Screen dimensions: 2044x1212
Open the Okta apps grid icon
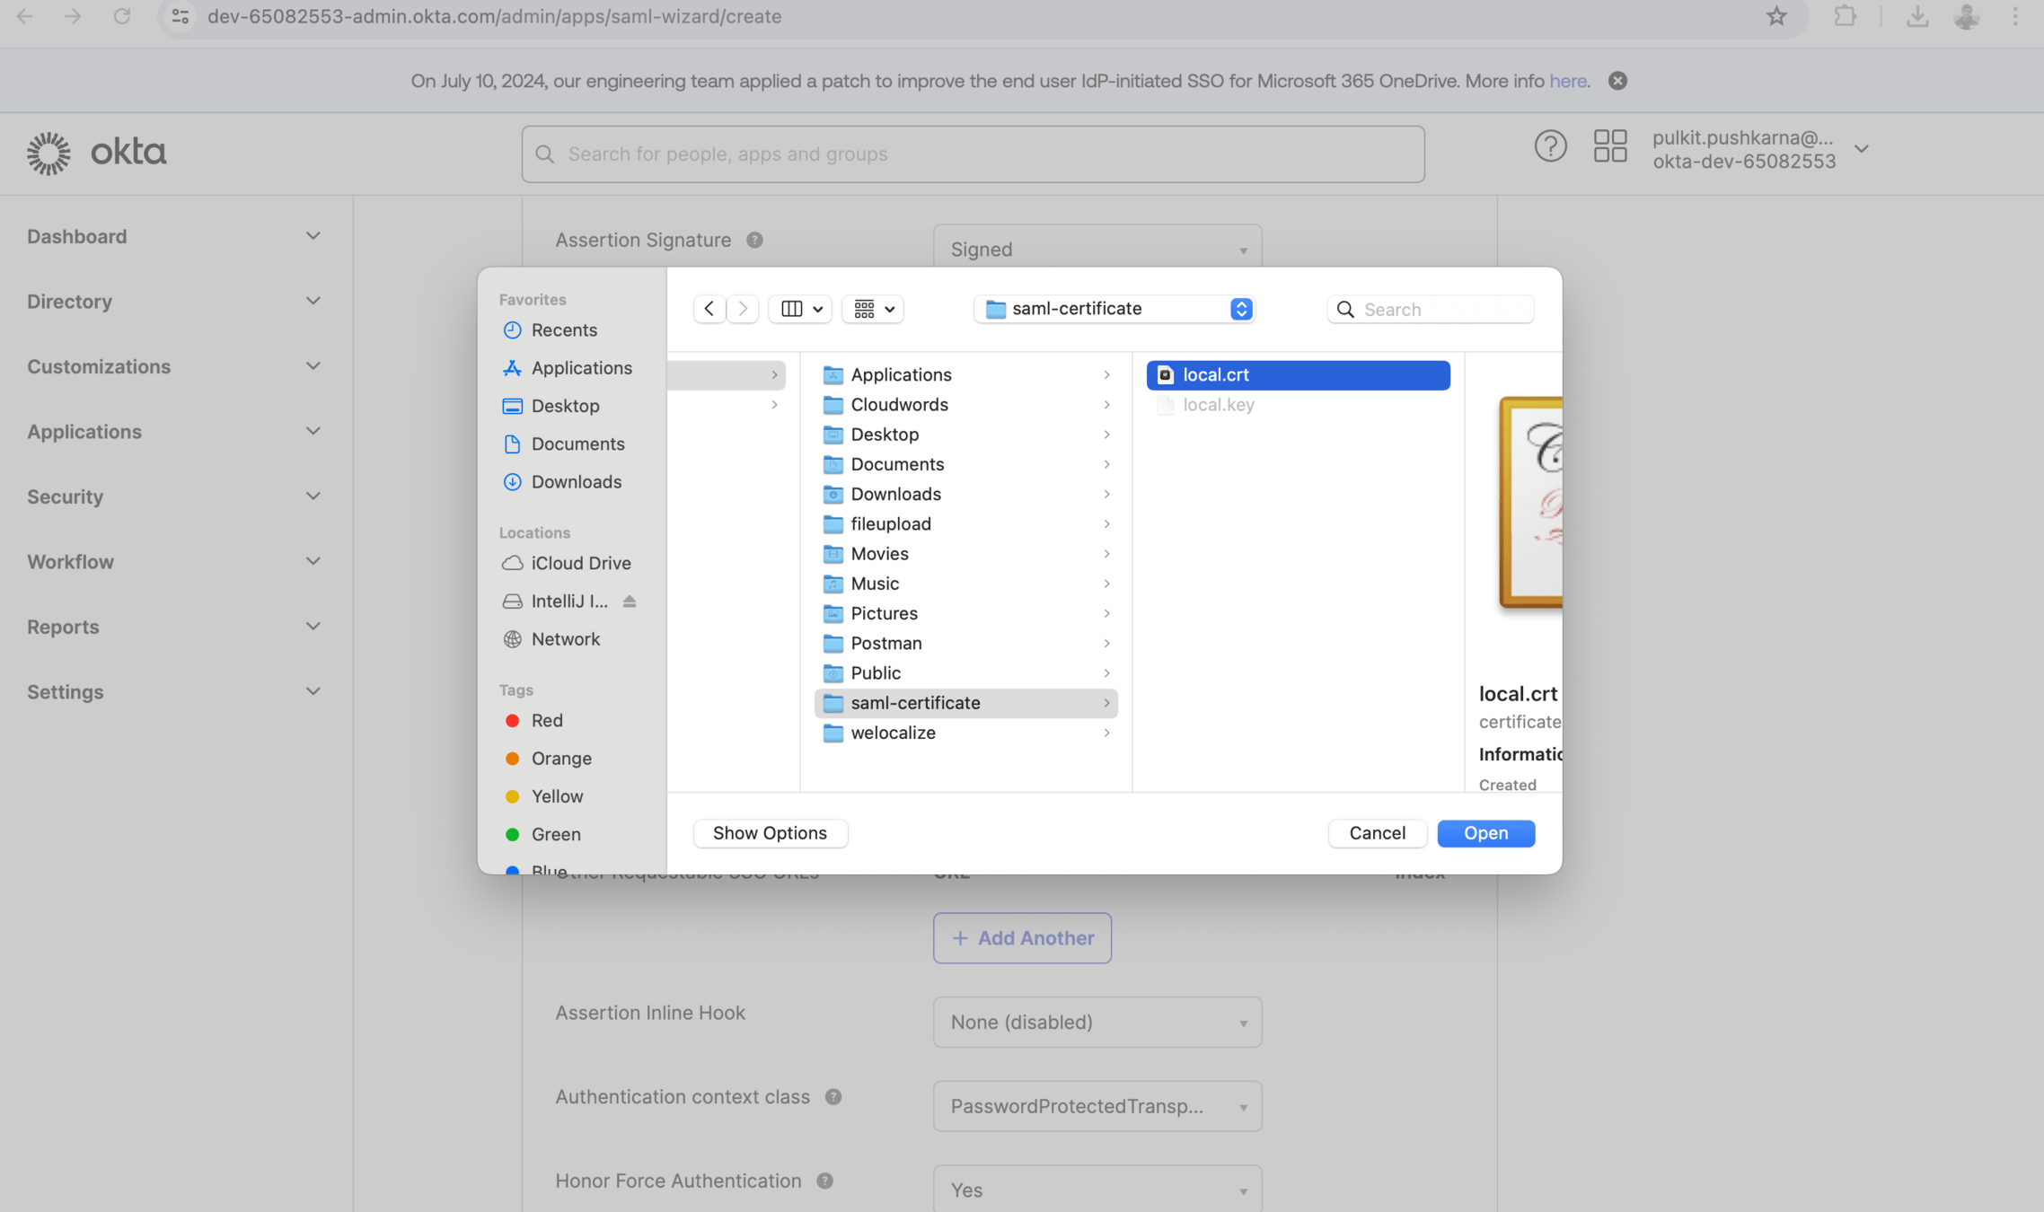pyautogui.click(x=1609, y=146)
